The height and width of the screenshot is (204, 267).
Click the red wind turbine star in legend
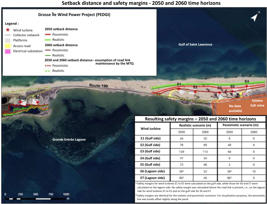[8, 30]
